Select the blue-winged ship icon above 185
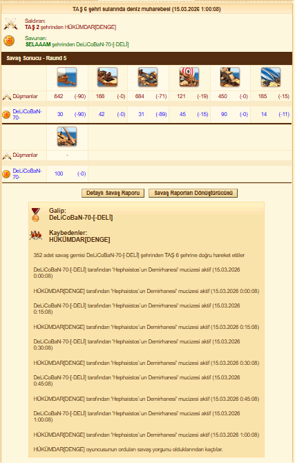Screen dimensions: 295x463 pyautogui.click(x=271, y=77)
